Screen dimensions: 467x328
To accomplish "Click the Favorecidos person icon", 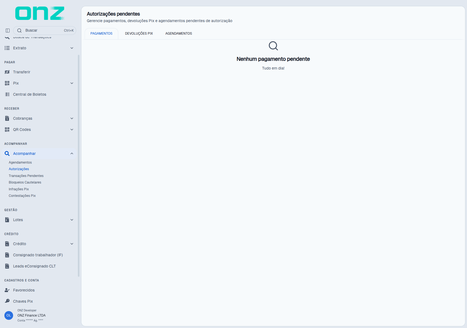I will pos(7,290).
